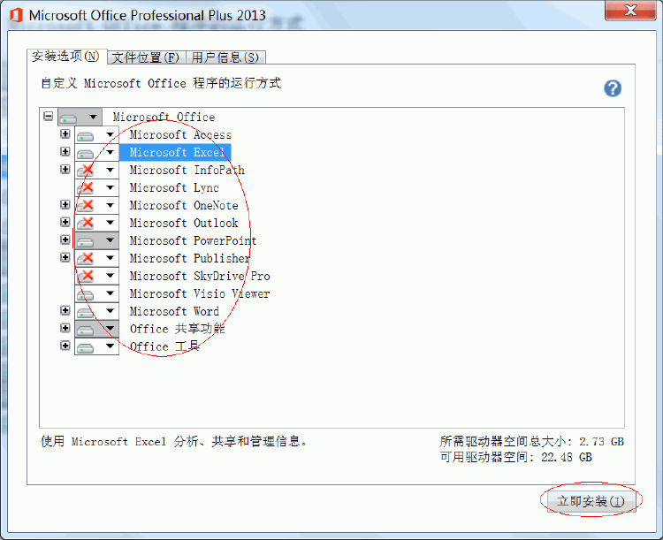Open install option dropdown for Microsoft Publisher
This screenshot has width=663, height=540.
click(x=110, y=258)
